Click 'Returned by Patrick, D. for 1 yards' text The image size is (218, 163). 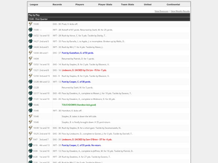click(x=78, y=59)
